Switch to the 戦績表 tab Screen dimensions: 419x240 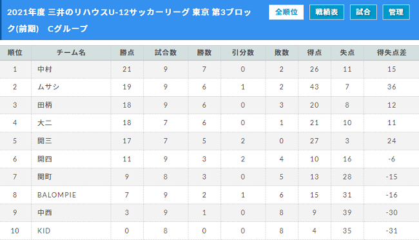(327, 12)
